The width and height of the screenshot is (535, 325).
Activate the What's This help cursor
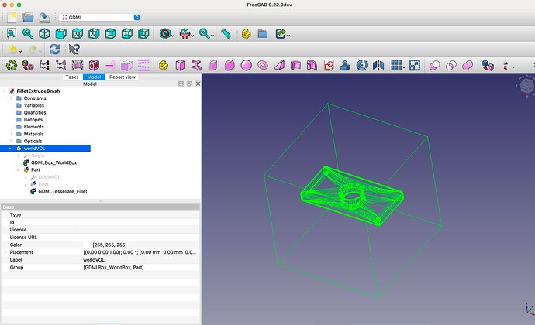point(74,50)
